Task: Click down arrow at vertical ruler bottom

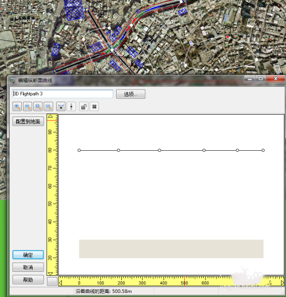Action: [50, 274]
